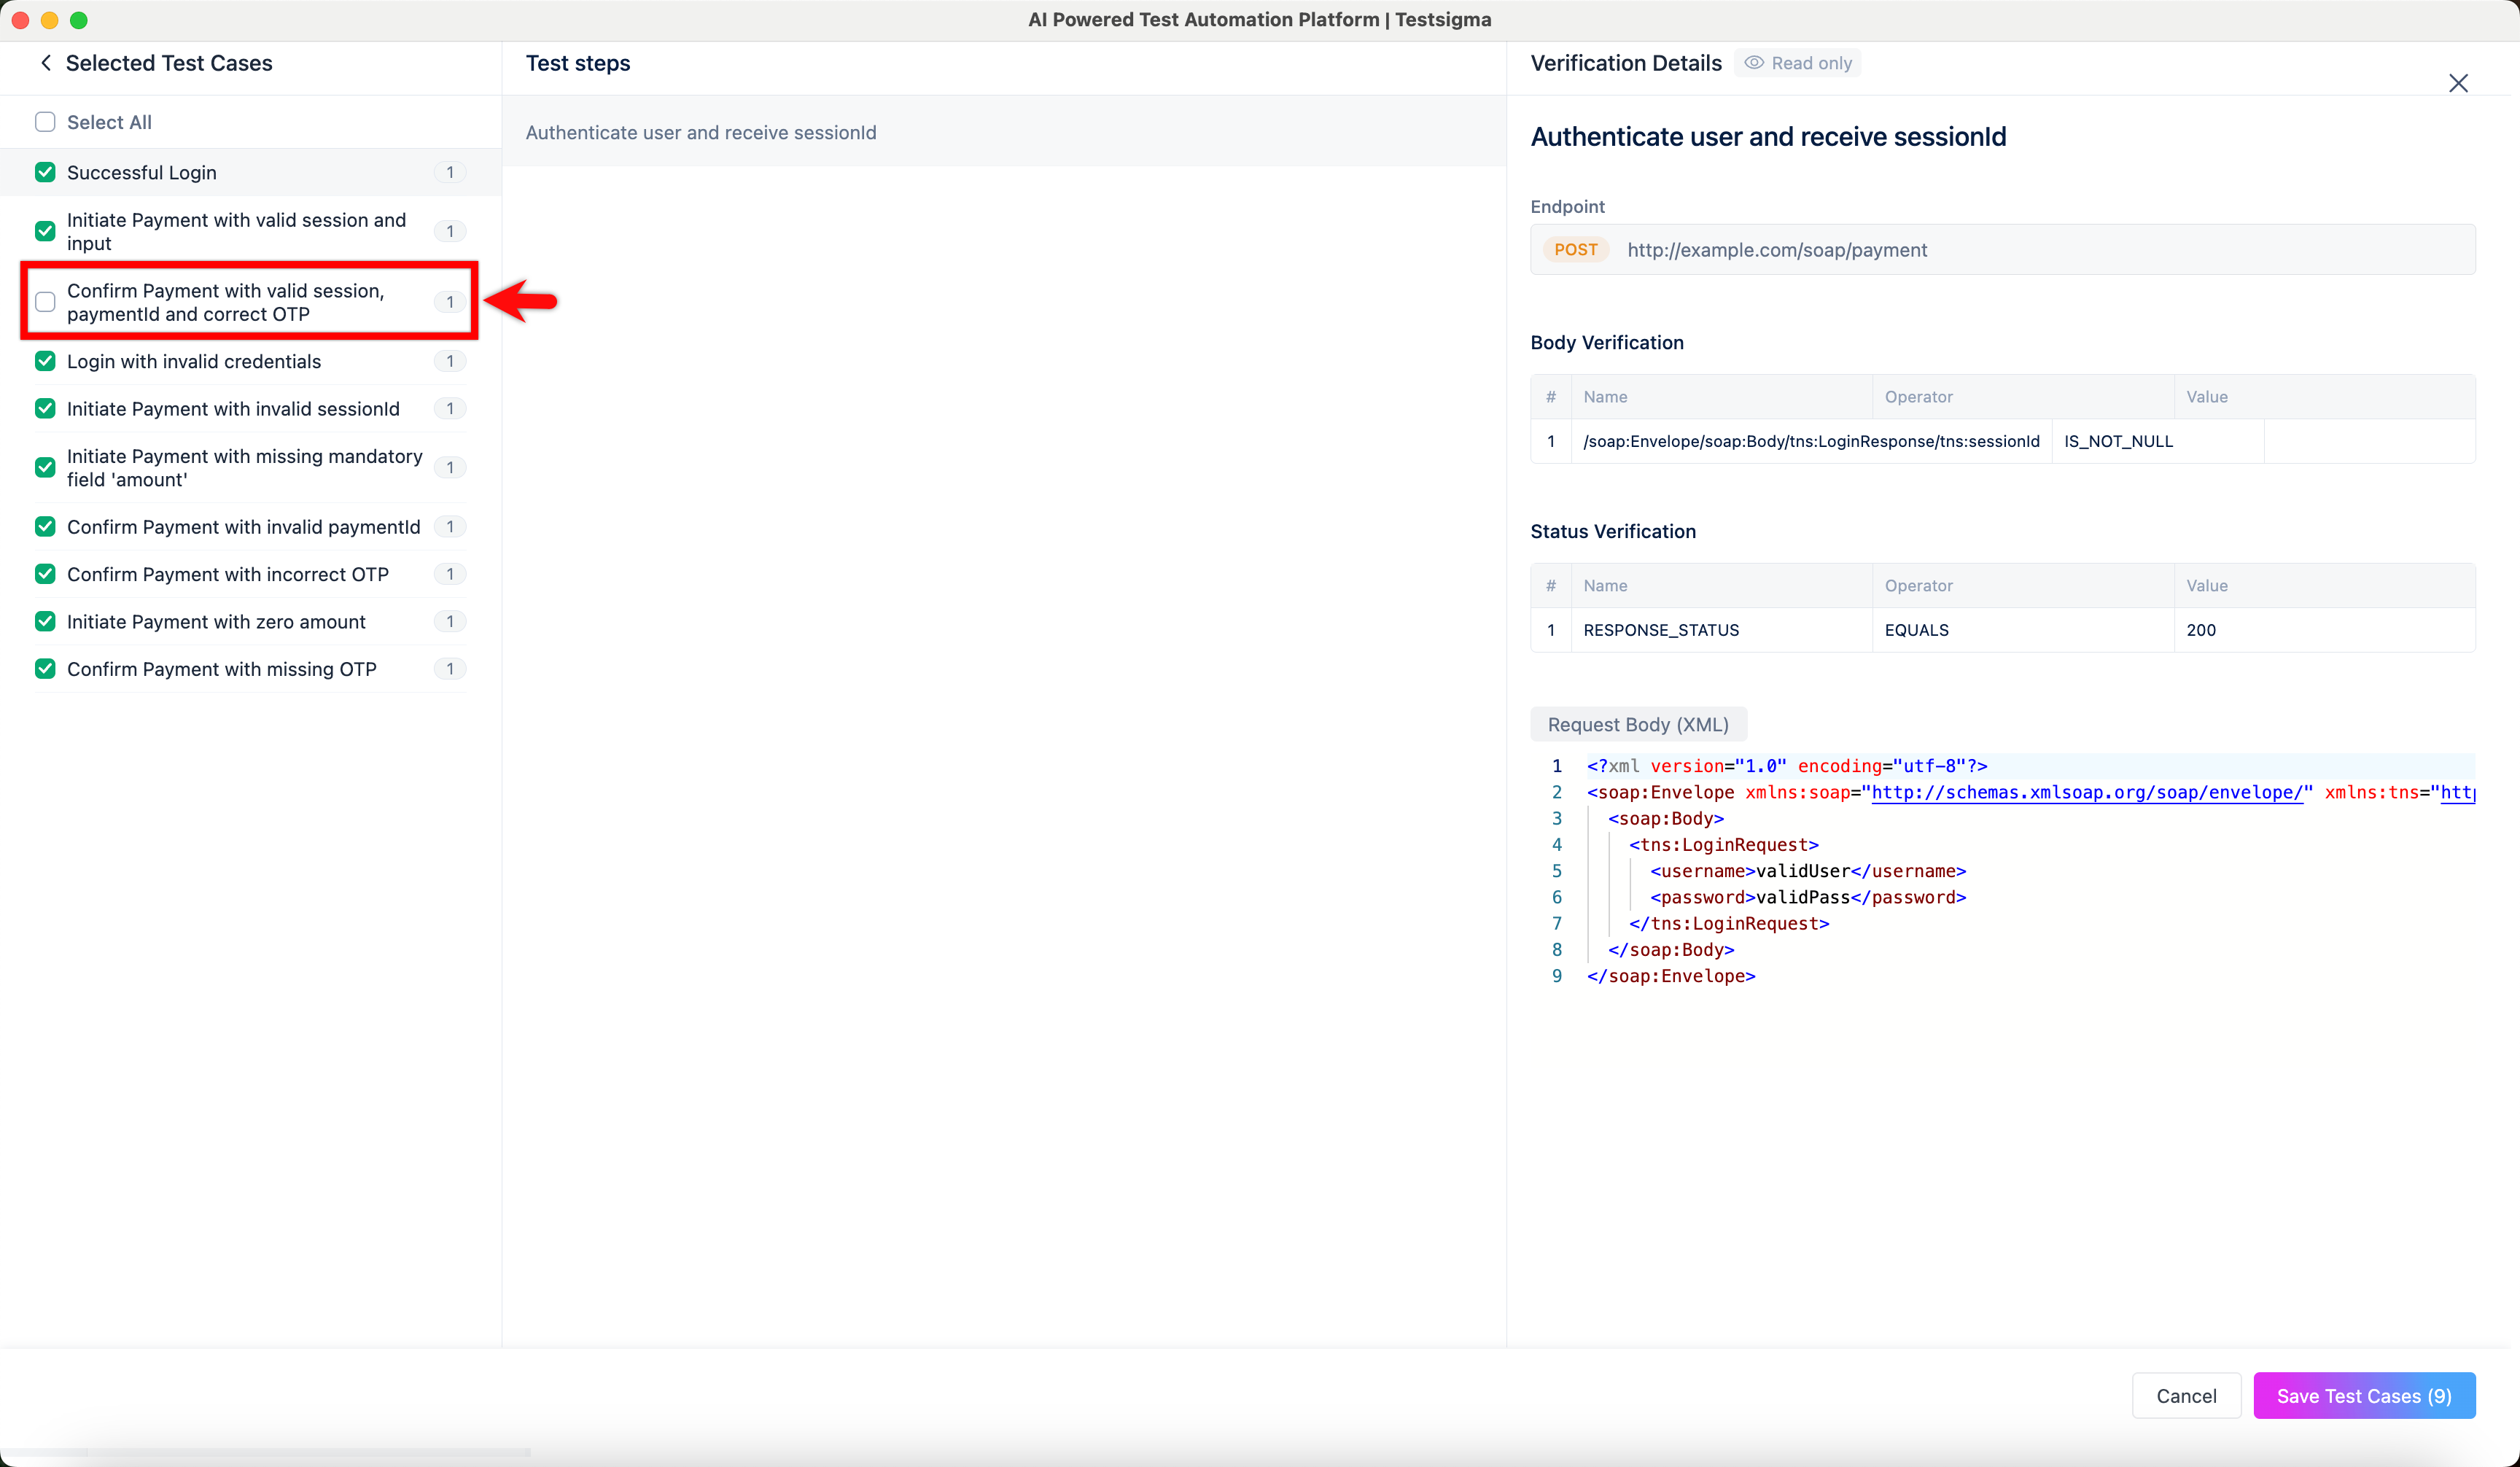
Task: Click the Request Body (XML) tab
Action: click(1637, 724)
